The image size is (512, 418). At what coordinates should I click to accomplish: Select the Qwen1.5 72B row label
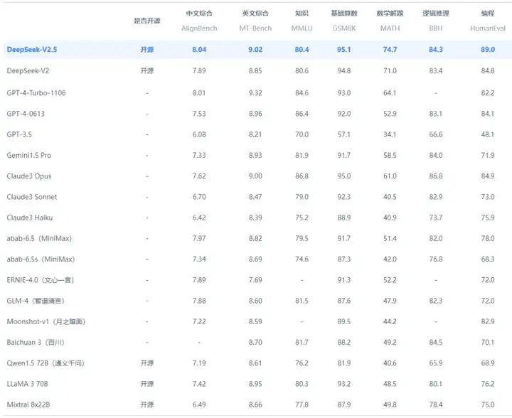point(46,363)
